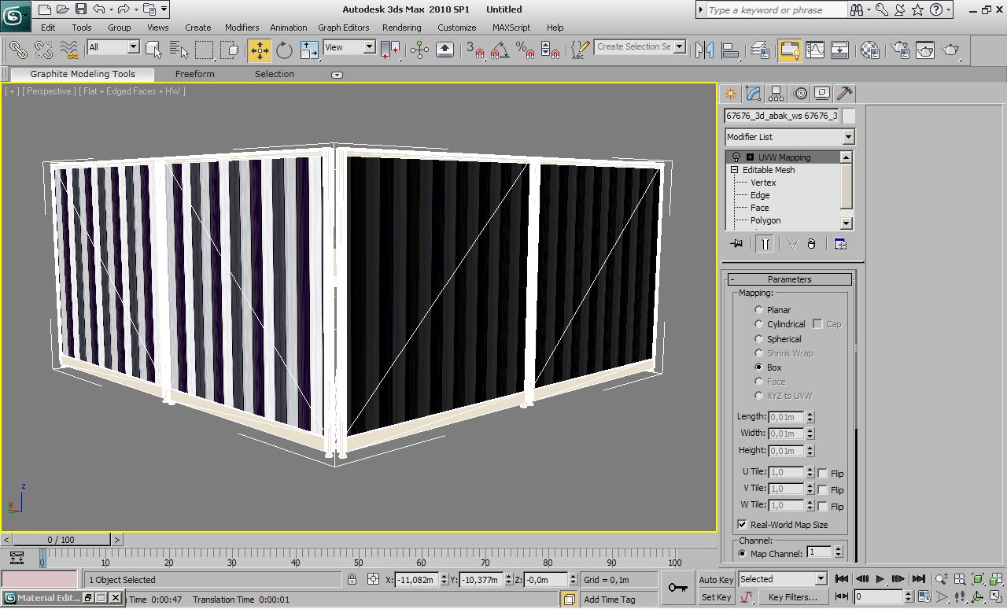1007x609 pixels.
Task: Click the Quick Render teapot icon
Action: point(951,50)
